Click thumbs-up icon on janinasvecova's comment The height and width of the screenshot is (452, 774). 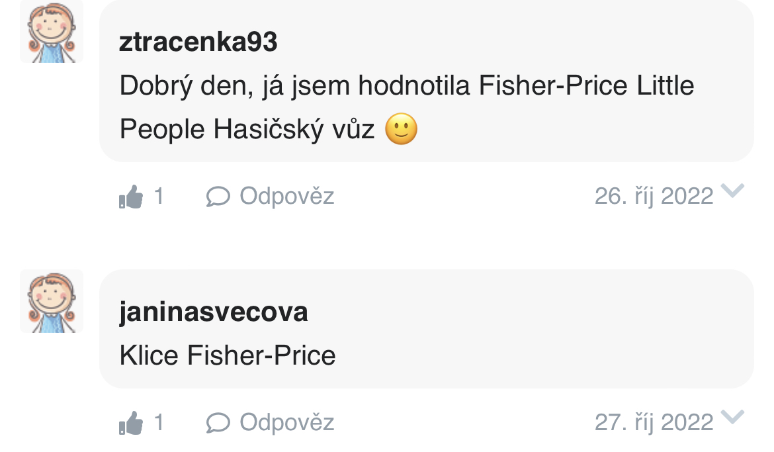(131, 422)
